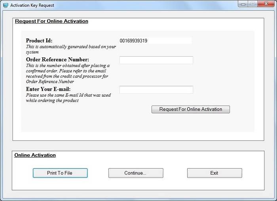Click the bold Order Reference Number: label
The image size is (277, 201).
tap(57, 59)
